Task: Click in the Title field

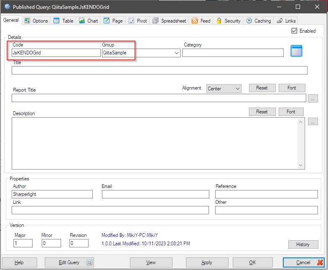Action: pyautogui.click(x=159, y=70)
